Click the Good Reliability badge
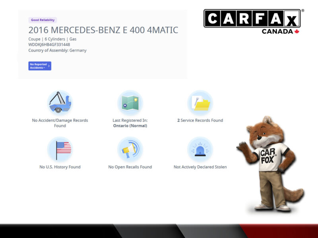The width and height of the screenshot is (318, 238). 43,20
